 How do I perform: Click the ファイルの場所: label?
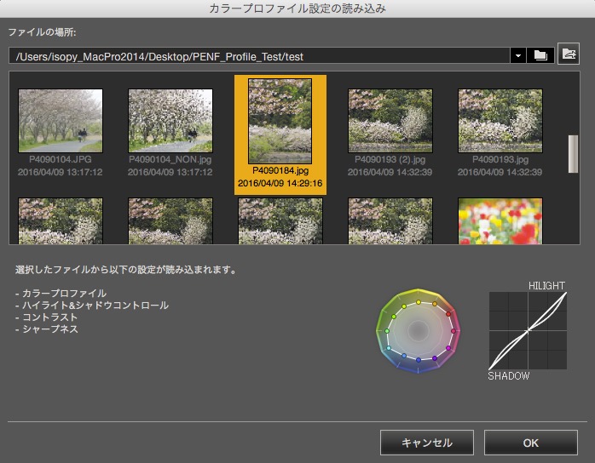point(42,32)
